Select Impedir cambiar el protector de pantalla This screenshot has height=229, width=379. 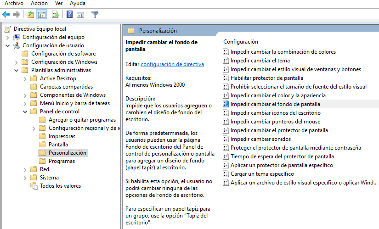279,130
